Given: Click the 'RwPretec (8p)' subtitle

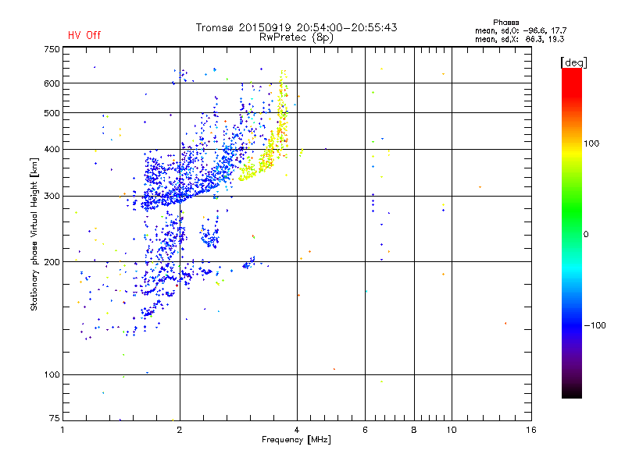Looking at the screenshot, I should [x=296, y=37].
